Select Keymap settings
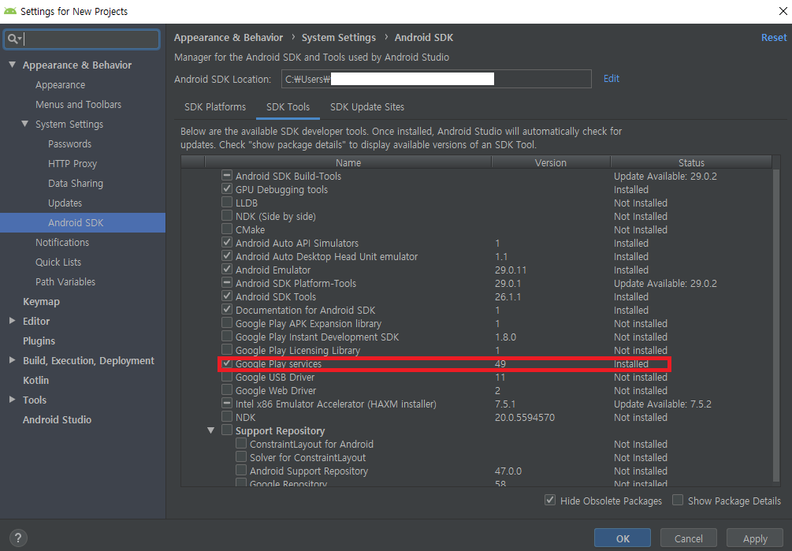This screenshot has height=551, width=792. (41, 301)
